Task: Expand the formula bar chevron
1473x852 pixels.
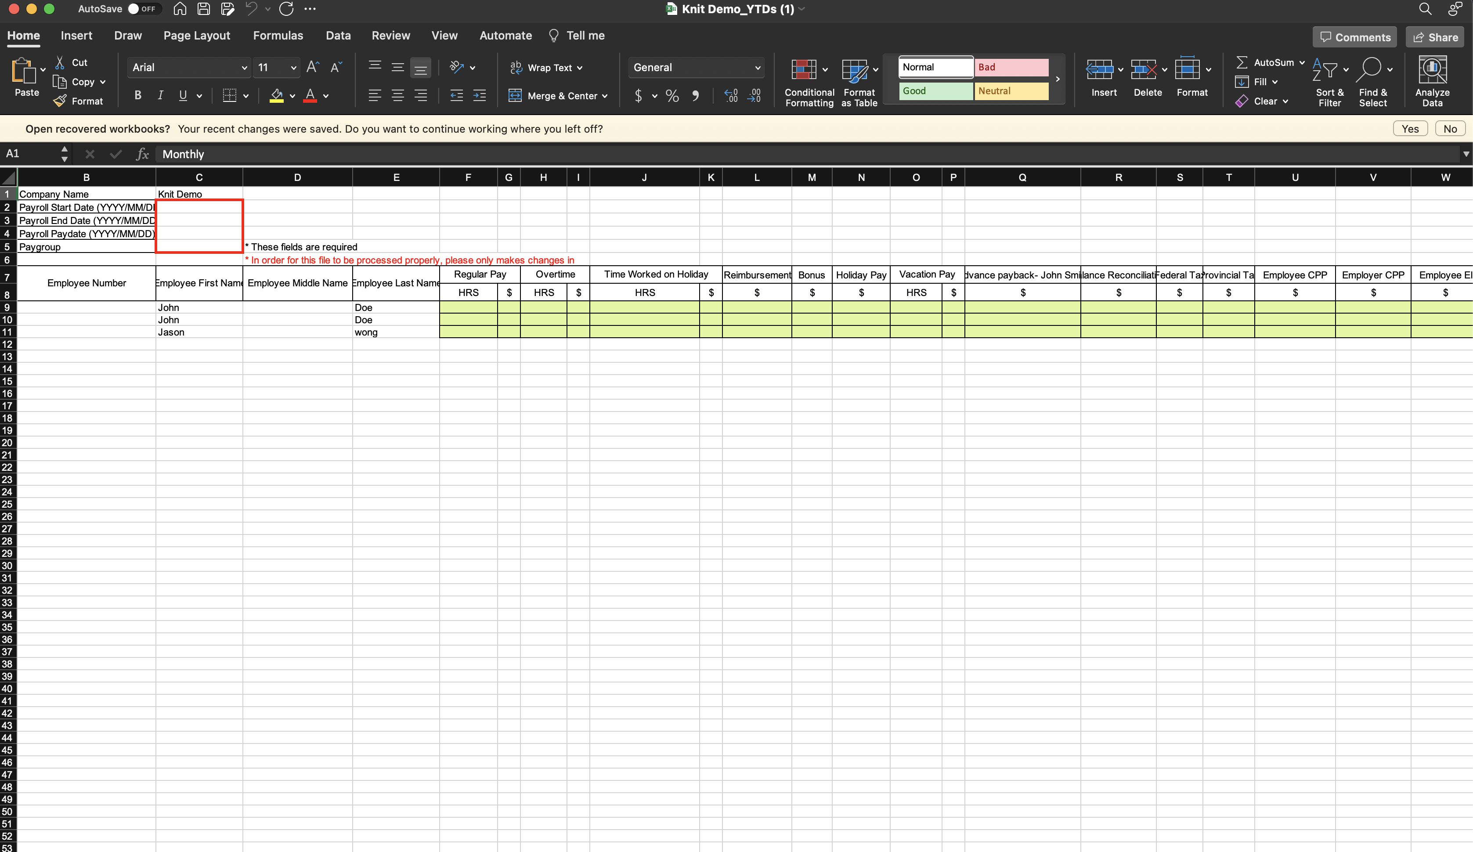Action: pos(1466,154)
